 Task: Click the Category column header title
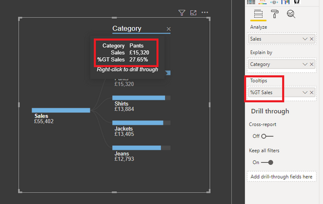tap(127, 28)
